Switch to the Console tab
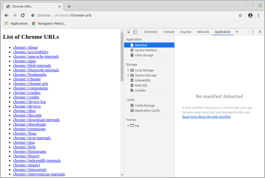The height and width of the screenshot is (178, 265). point(169,32)
